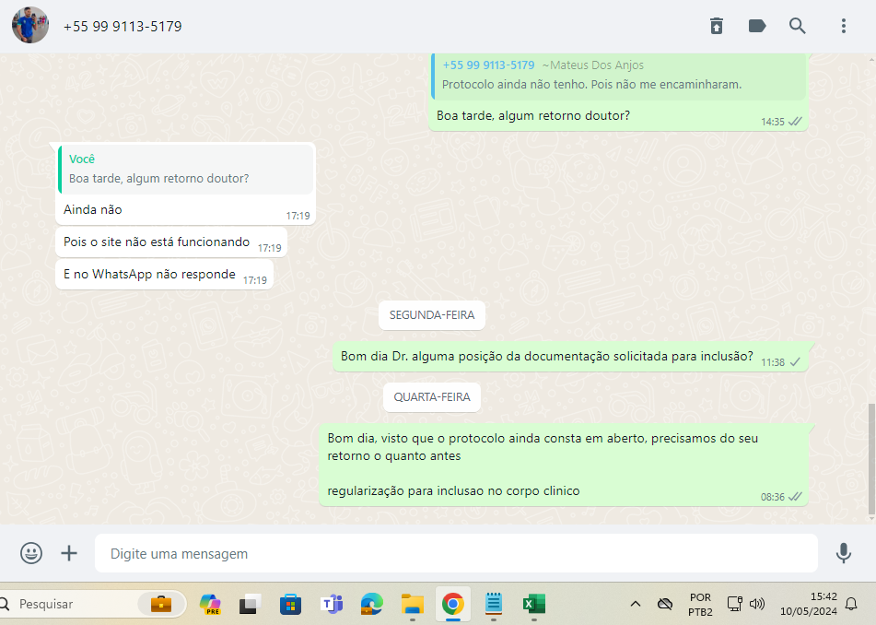Open Google Chrome in the taskbar
Image resolution: width=876 pixels, height=625 pixels.
click(451, 604)
